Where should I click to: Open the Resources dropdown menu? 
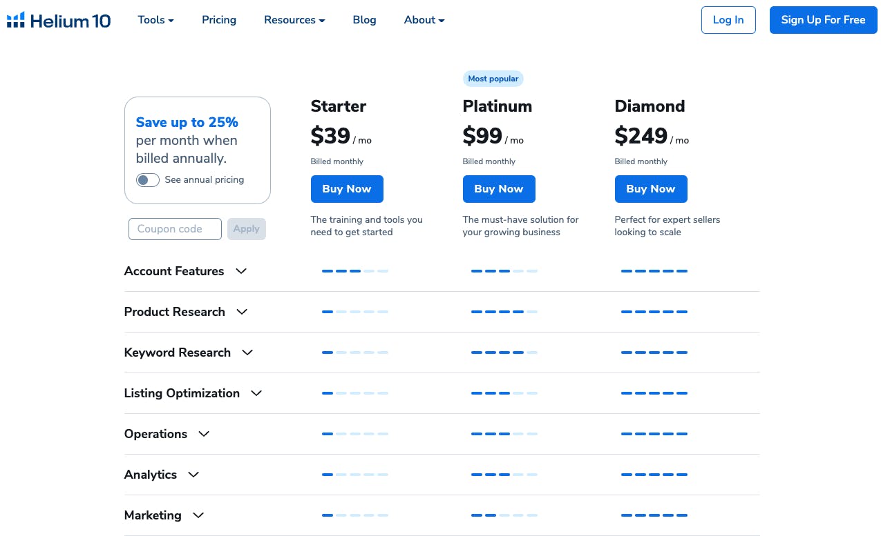coord(294,20)
